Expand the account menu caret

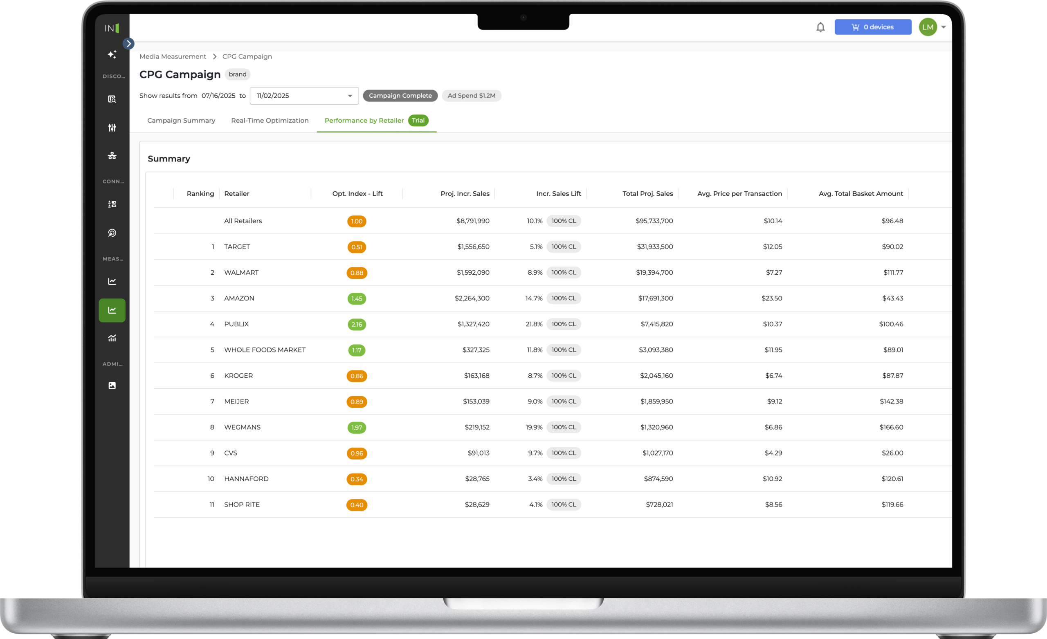[x=943, y=27]
